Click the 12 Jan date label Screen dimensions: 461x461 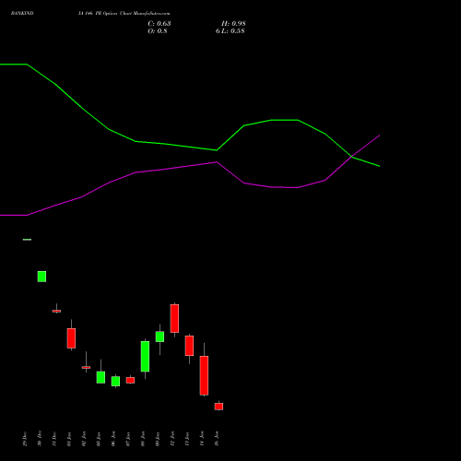[172, 439]
